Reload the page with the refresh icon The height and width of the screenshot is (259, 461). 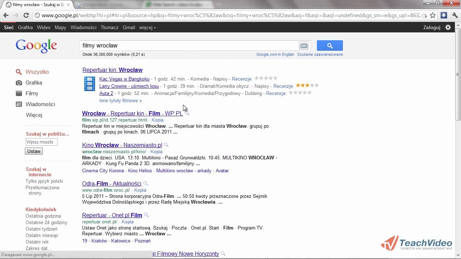click(26, 15)
